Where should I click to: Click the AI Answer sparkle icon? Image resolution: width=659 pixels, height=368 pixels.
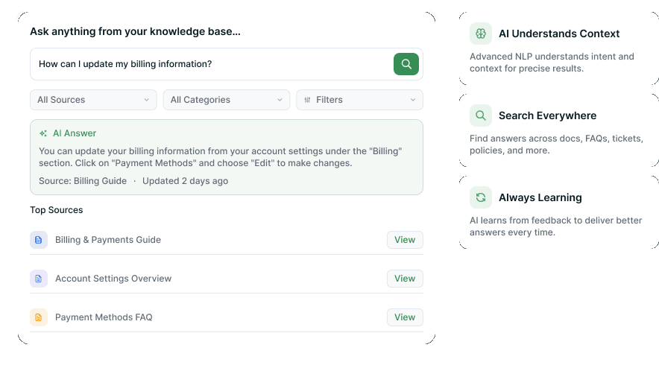(x=43, y=133)
